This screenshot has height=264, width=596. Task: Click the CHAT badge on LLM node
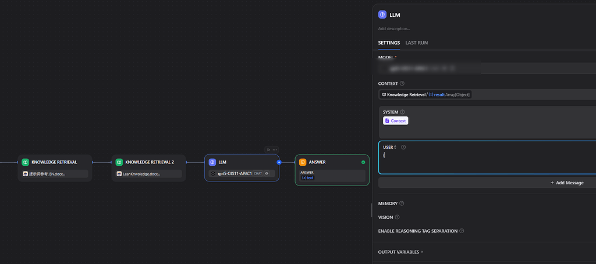[x=258, y=174]
